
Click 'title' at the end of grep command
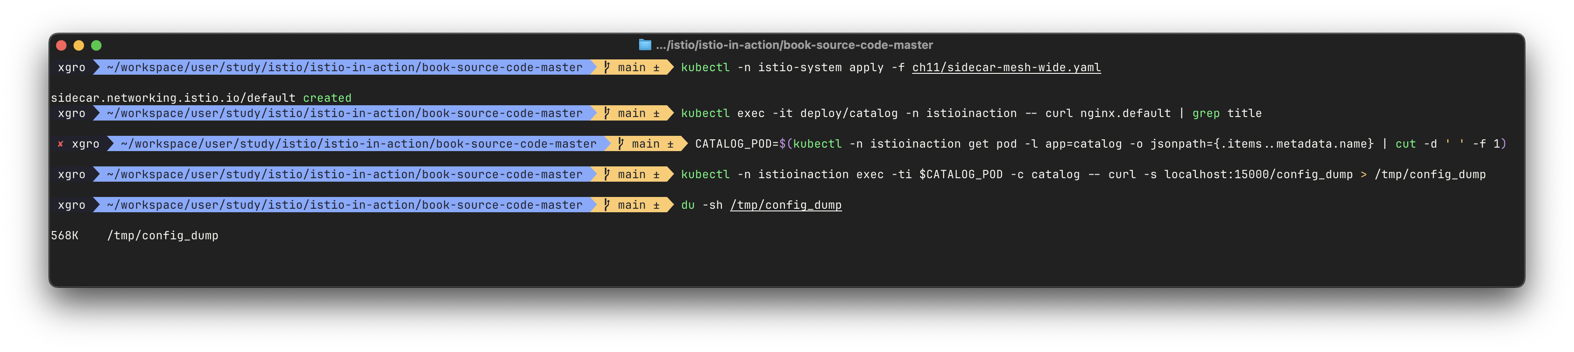point(1245,114)
